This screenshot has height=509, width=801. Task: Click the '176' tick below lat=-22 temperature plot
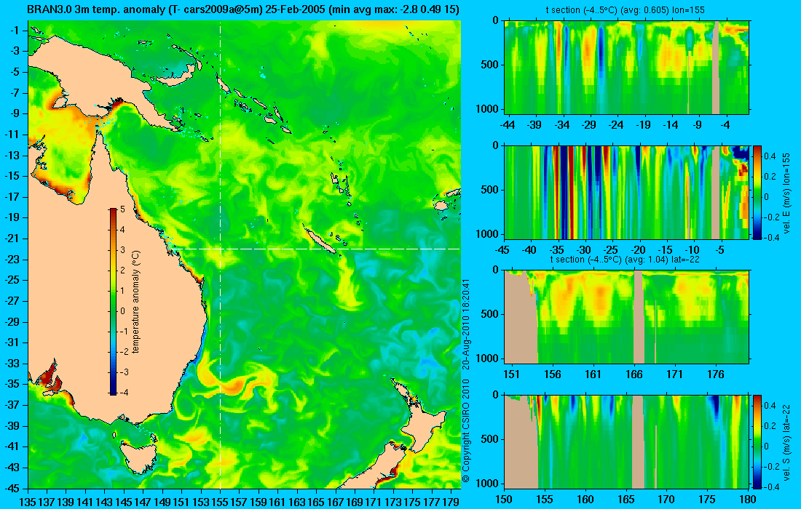click(x=716, y=374)
